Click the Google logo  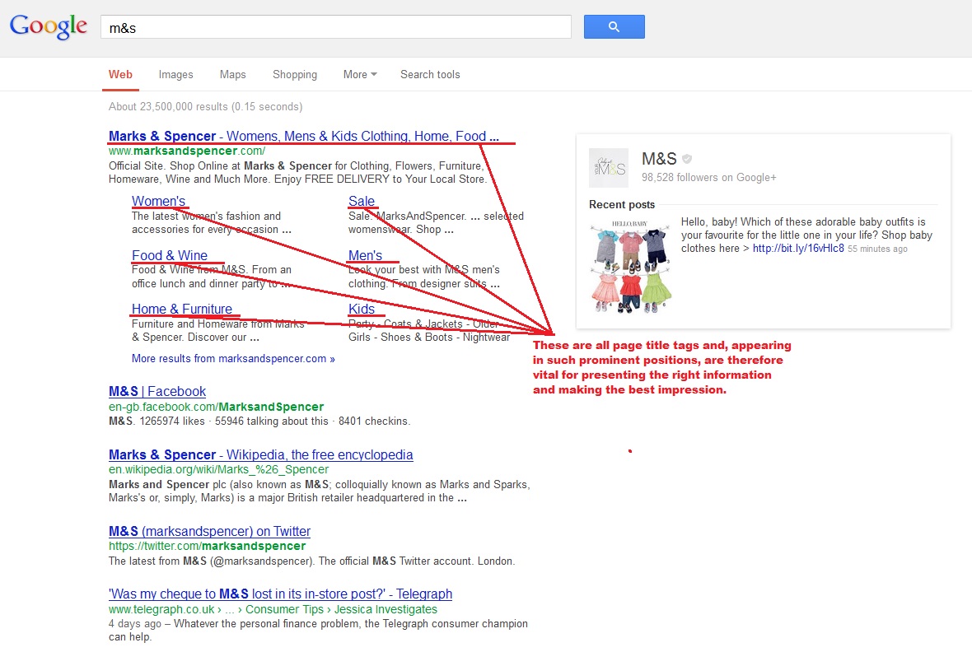(x=48, y=26)
